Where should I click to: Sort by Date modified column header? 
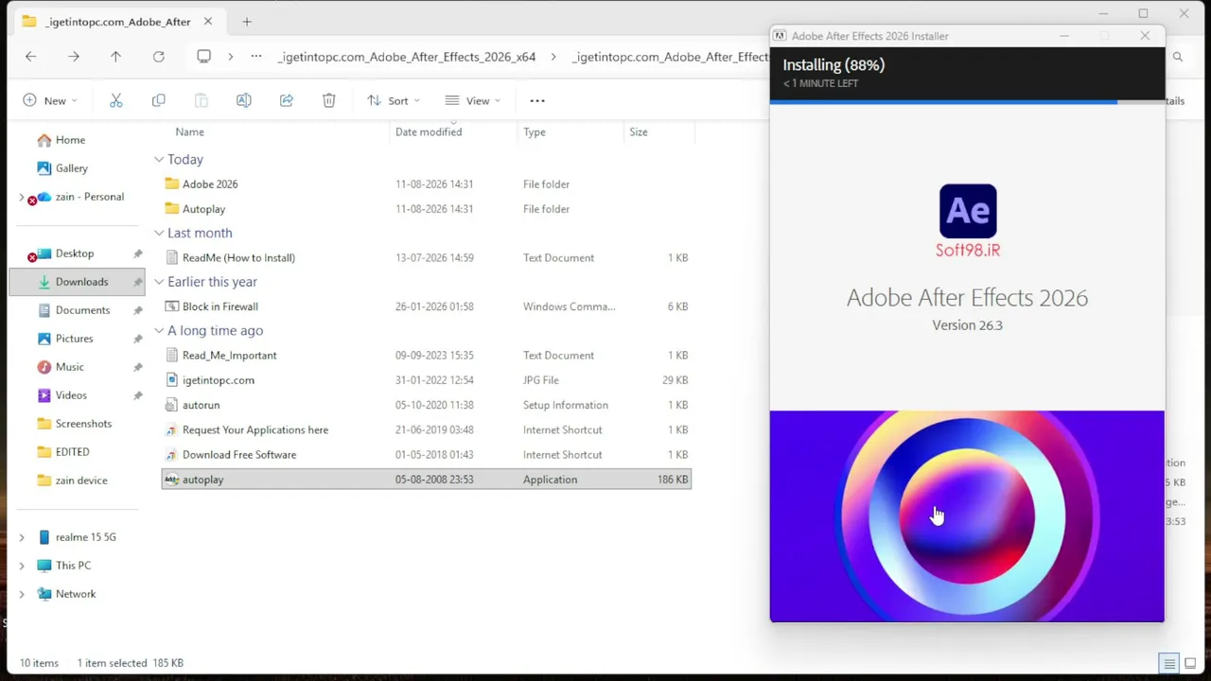coord(429,132)
